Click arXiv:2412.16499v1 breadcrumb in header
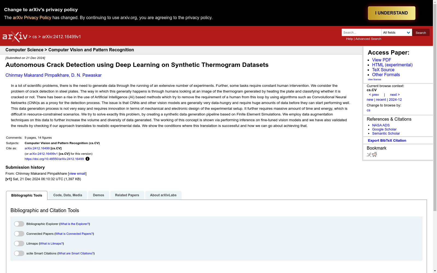The height and width of the screenshot is (273, 437). pyautogui.click(x=61, y=37)
